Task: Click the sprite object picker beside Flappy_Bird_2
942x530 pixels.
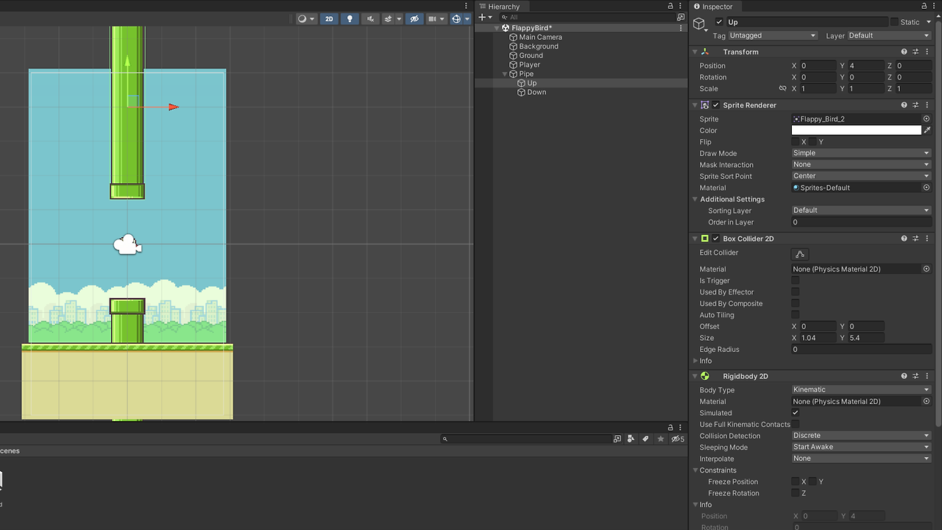Action: tap(927, 119)
